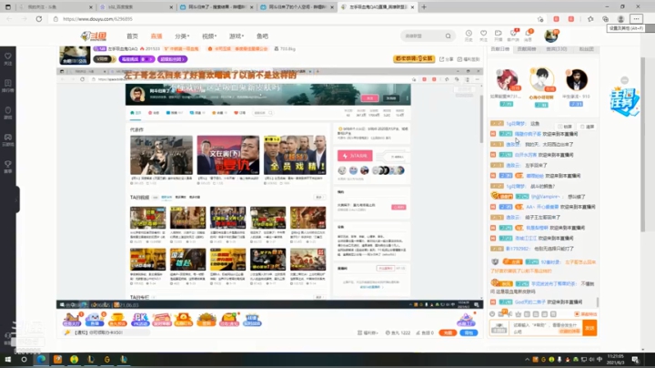Click the PK activity icon in gift bar
The height and width of the screenshot is (368, 655).
coord(140,320)
